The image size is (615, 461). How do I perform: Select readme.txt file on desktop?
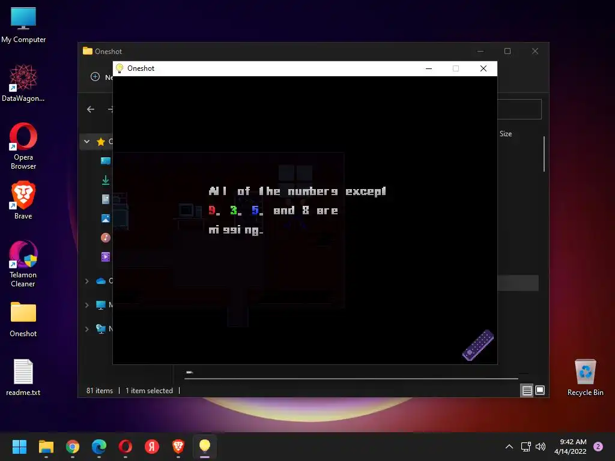(x=23, y=378)
